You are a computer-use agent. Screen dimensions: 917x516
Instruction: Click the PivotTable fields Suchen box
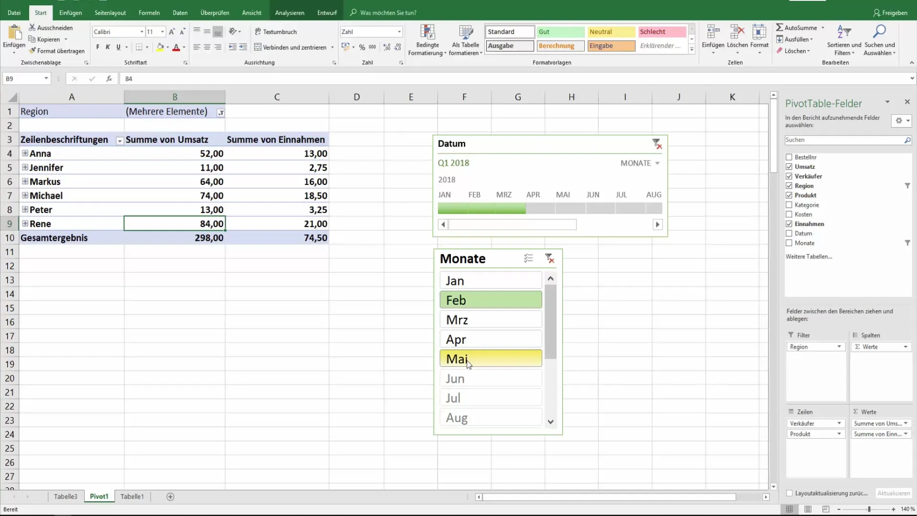[848, 140]
